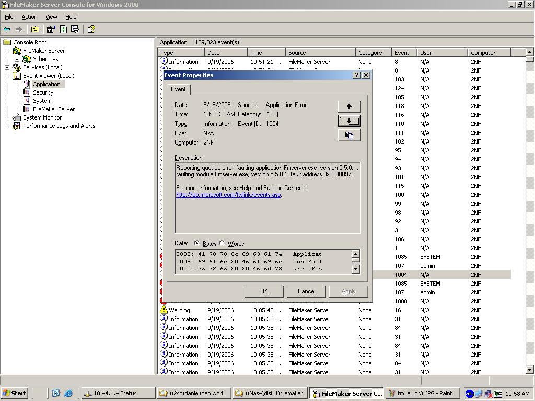The image size is (535, 401).
Task: Select the Bytes data radio button
Action: tap(196, 243)
